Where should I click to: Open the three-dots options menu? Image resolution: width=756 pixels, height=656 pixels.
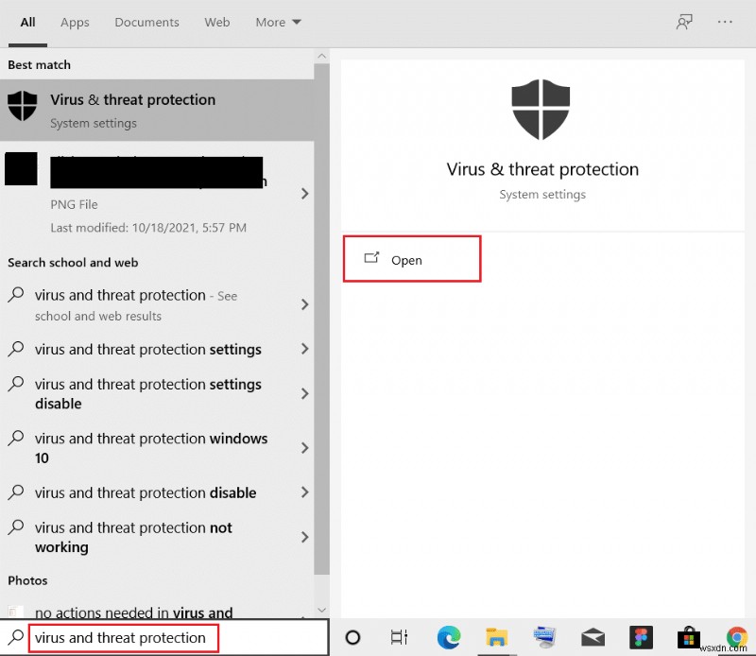725,22
